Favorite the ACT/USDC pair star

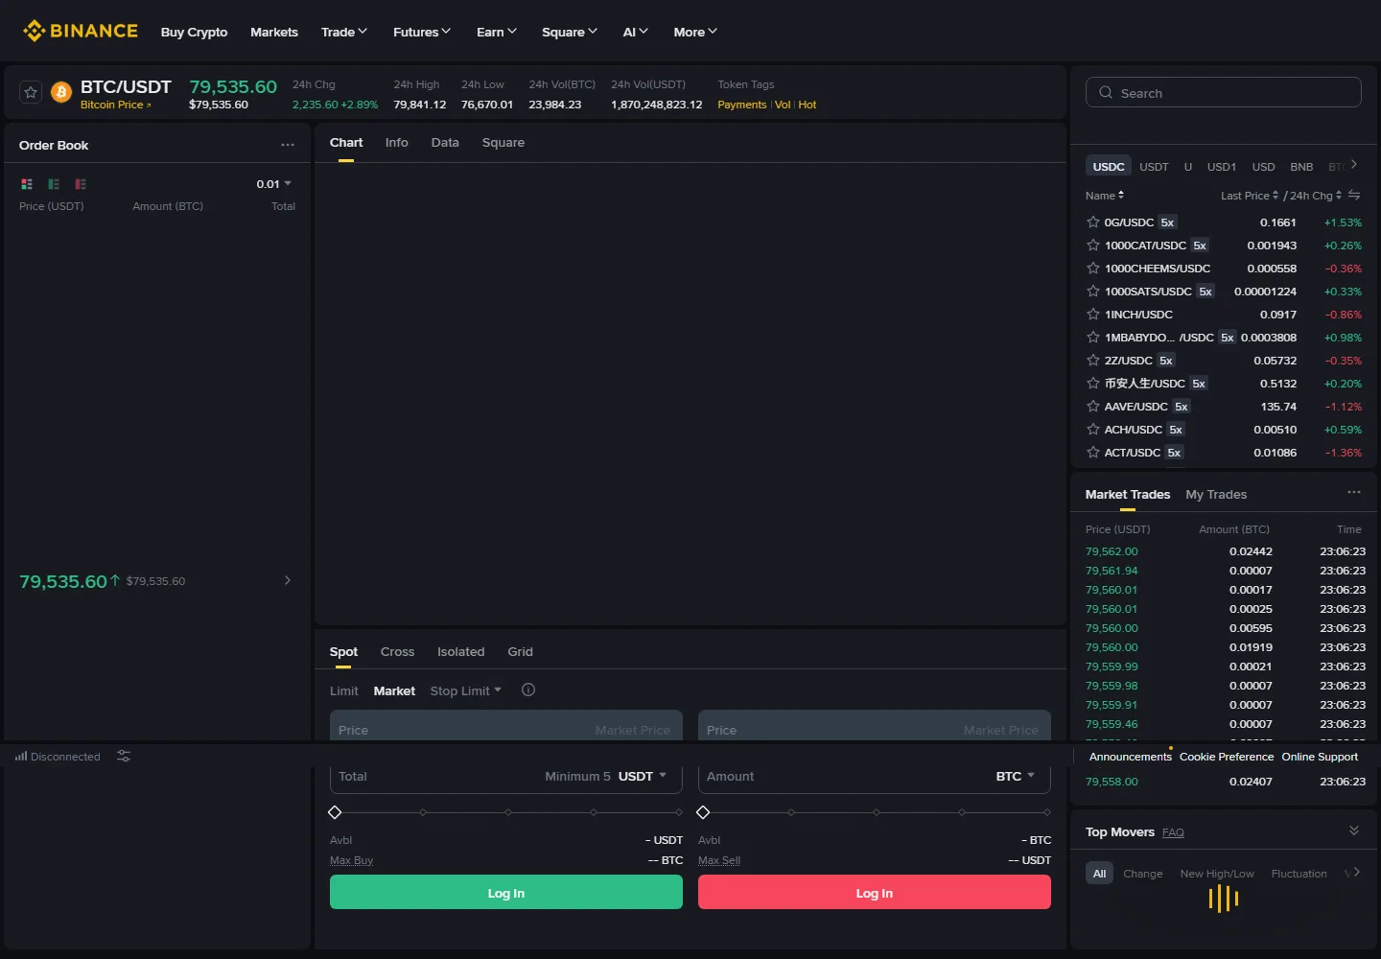point(1092,452)
